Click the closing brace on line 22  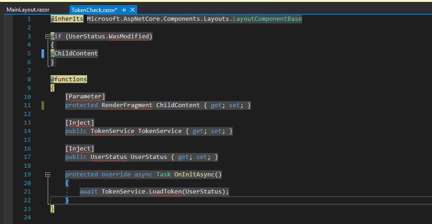point(67,200)
